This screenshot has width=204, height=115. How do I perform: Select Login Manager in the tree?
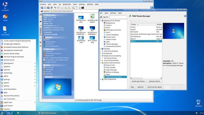pos(111,70)
